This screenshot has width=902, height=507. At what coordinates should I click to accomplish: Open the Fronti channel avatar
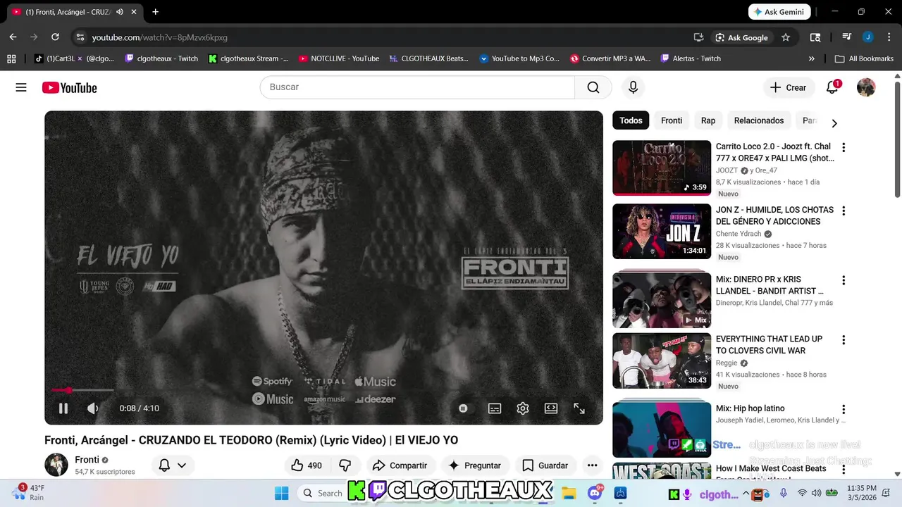click(x=56, y=465)
